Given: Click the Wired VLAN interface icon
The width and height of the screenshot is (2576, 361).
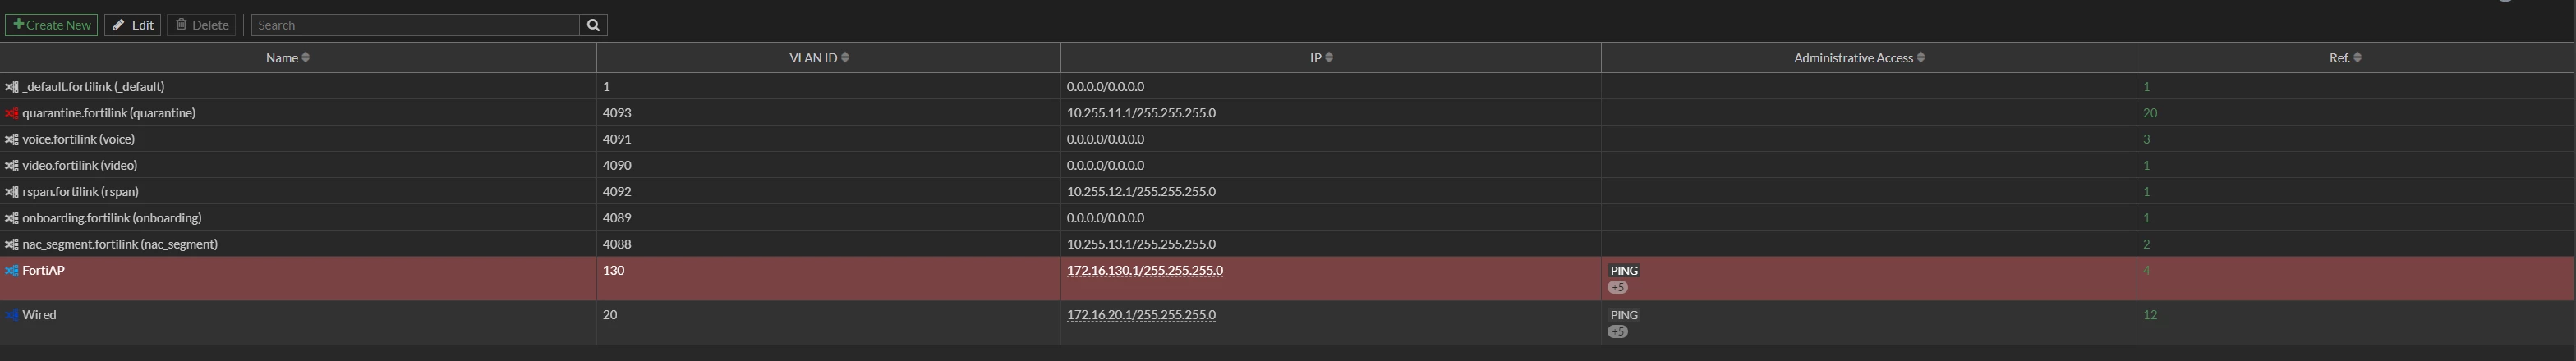Looking at the screenshot, I should 12,315.
